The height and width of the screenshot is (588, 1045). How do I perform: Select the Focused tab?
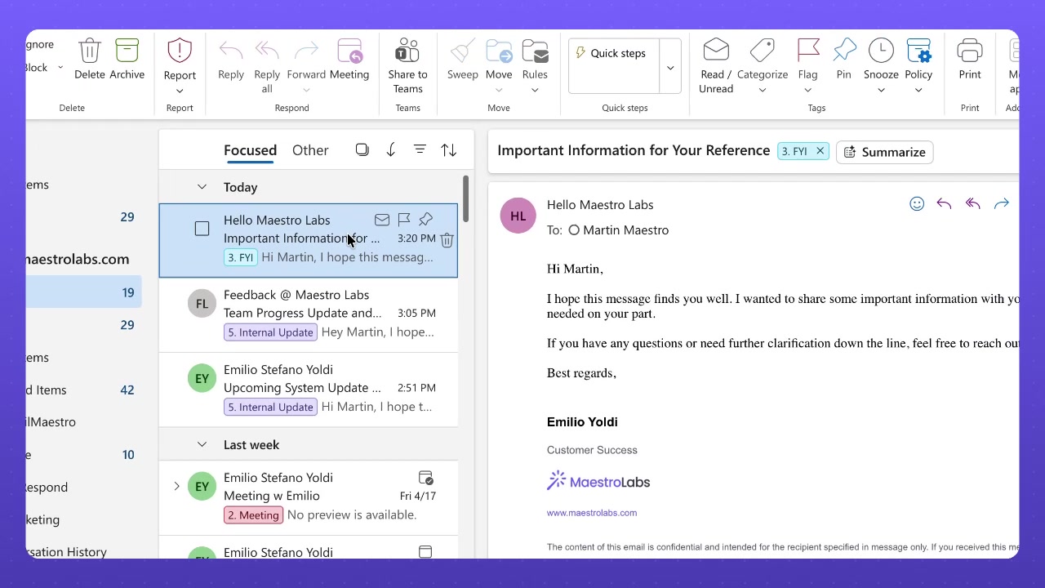[250, 150]
